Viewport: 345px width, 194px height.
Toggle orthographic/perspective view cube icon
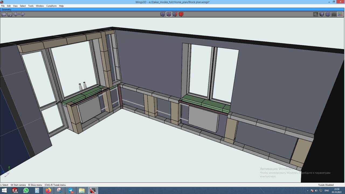[328, 14]
